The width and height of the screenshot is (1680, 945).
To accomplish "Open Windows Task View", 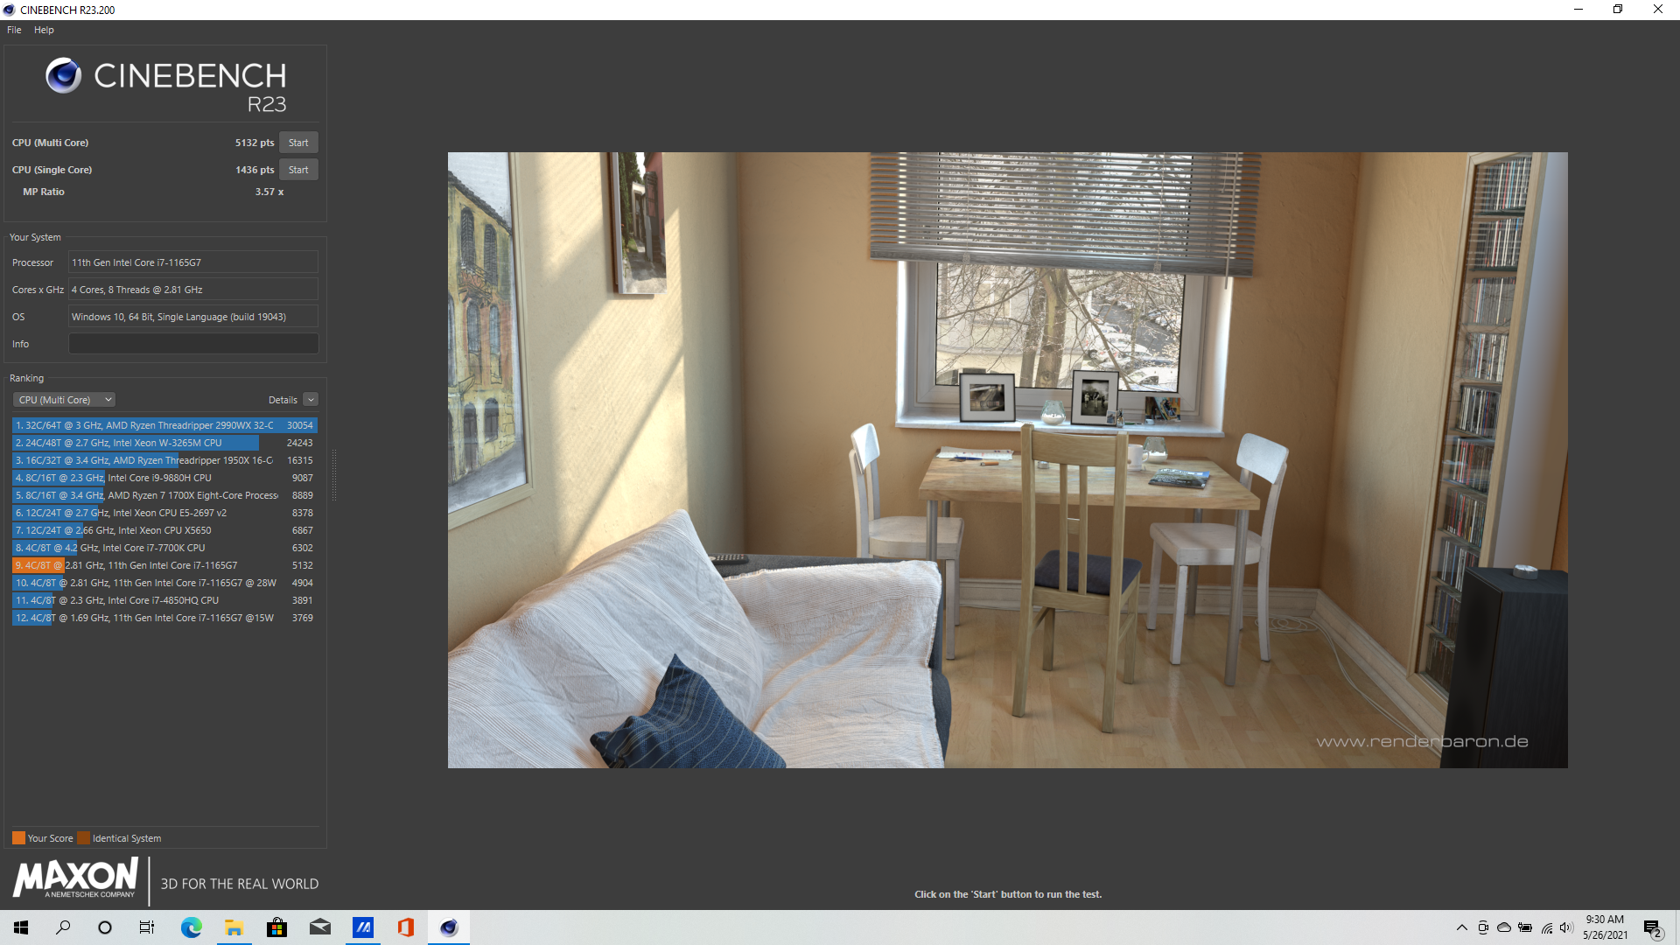I will [x=147, y=927].
